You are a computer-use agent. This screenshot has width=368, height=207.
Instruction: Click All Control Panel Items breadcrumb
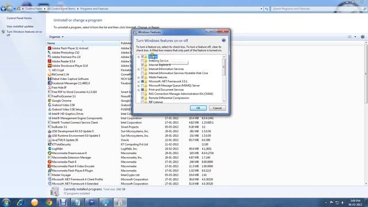[62, 9]
